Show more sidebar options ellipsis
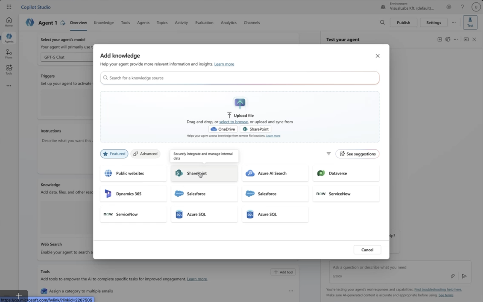483x302 pixels. (9, 86)
